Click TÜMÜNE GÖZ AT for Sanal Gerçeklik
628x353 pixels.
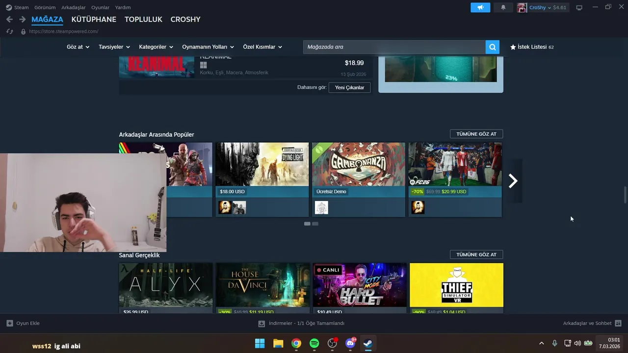tap(476, 254)
